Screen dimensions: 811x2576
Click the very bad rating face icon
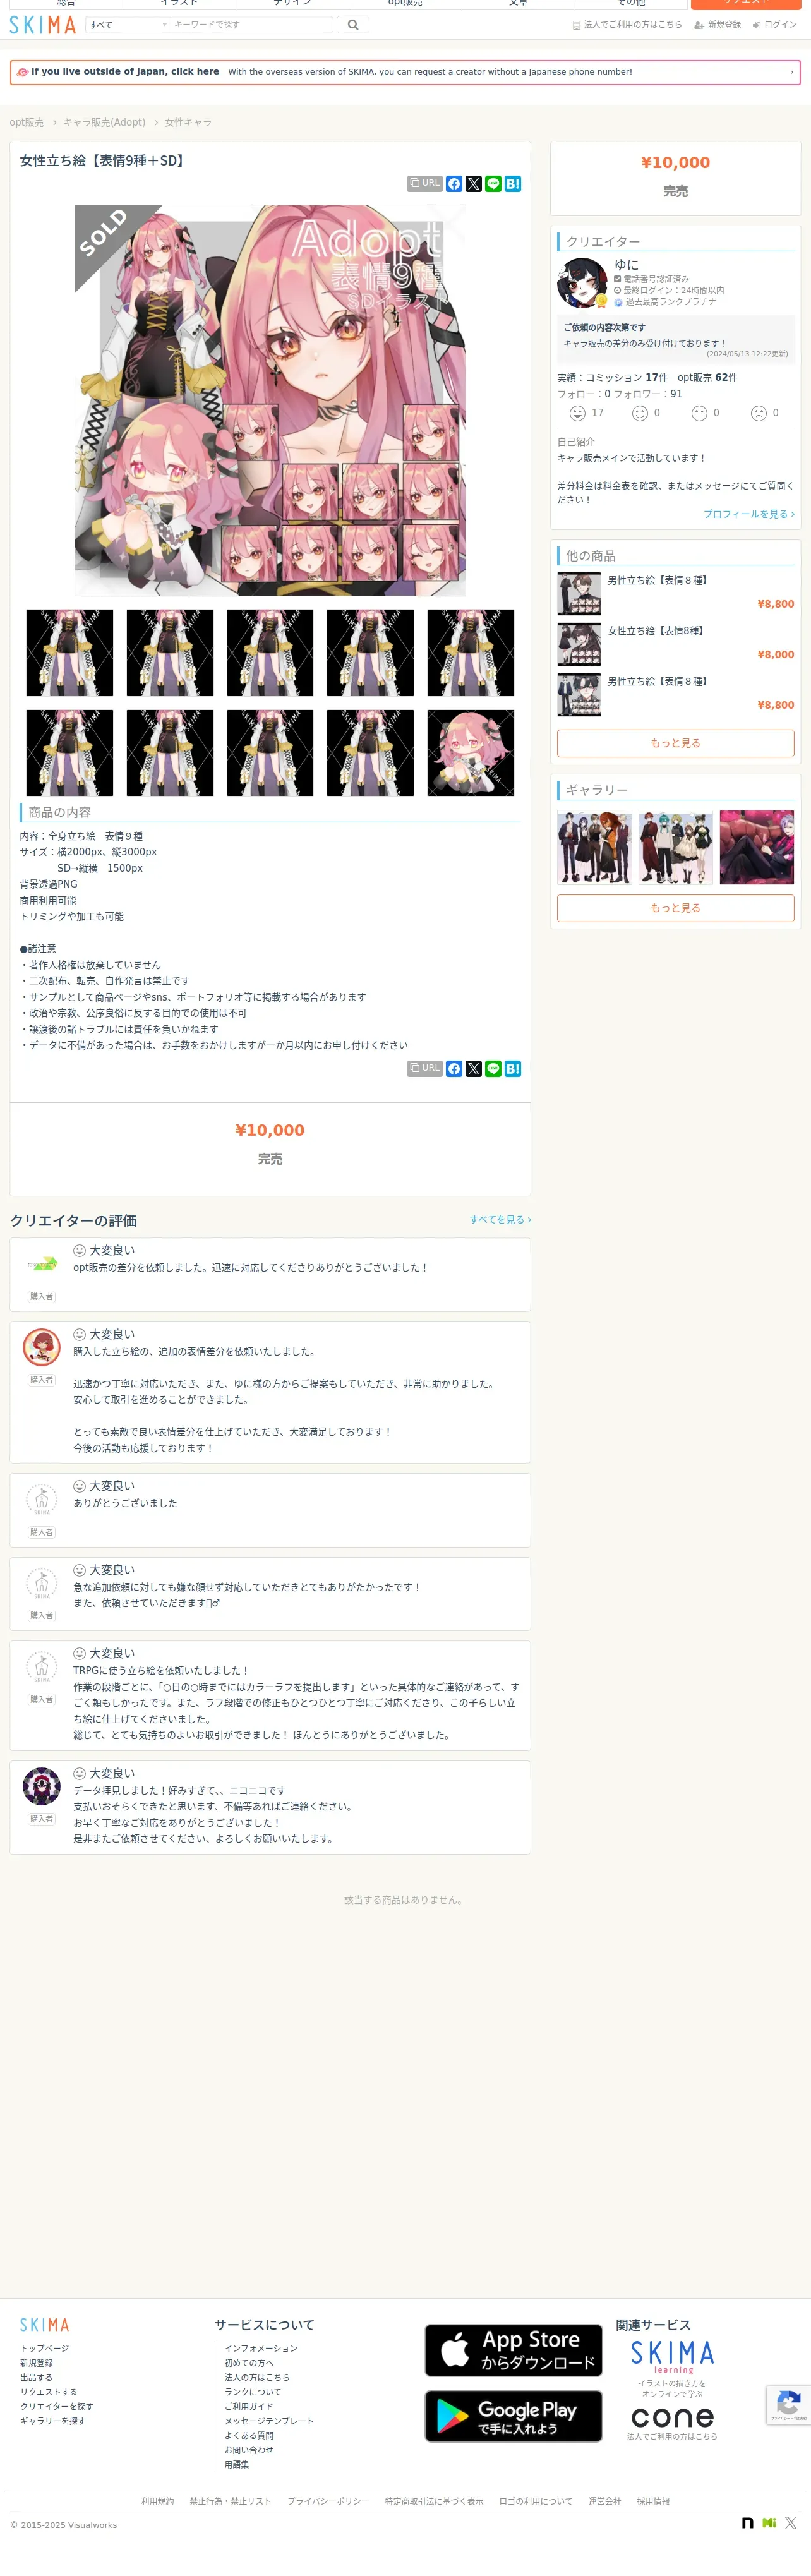[x=759, y=413]
